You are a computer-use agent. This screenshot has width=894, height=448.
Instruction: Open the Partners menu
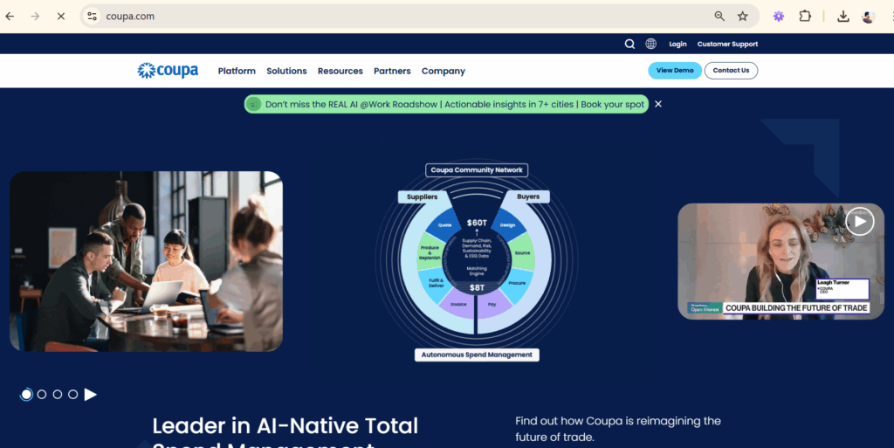point(392,72)
